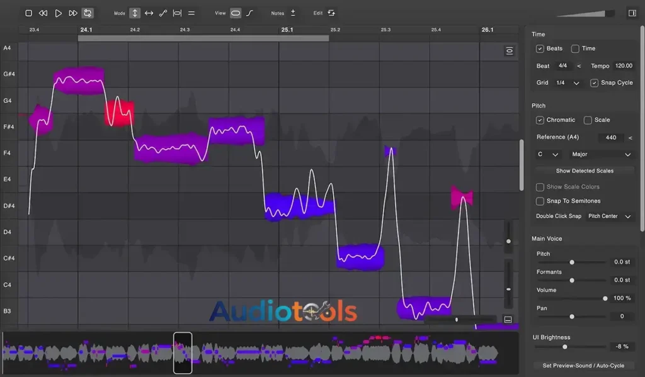The height and width of the screenshot is (377, 645).
Task: Open the Major scale type dropdown
Action: [x=600, y=154]
